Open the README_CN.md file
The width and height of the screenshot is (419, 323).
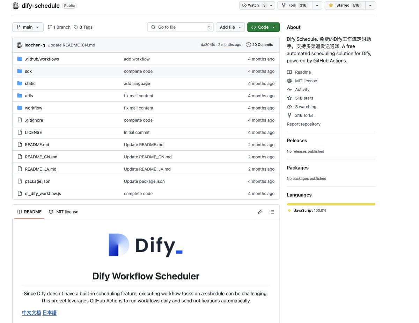(x=41, y=157)
